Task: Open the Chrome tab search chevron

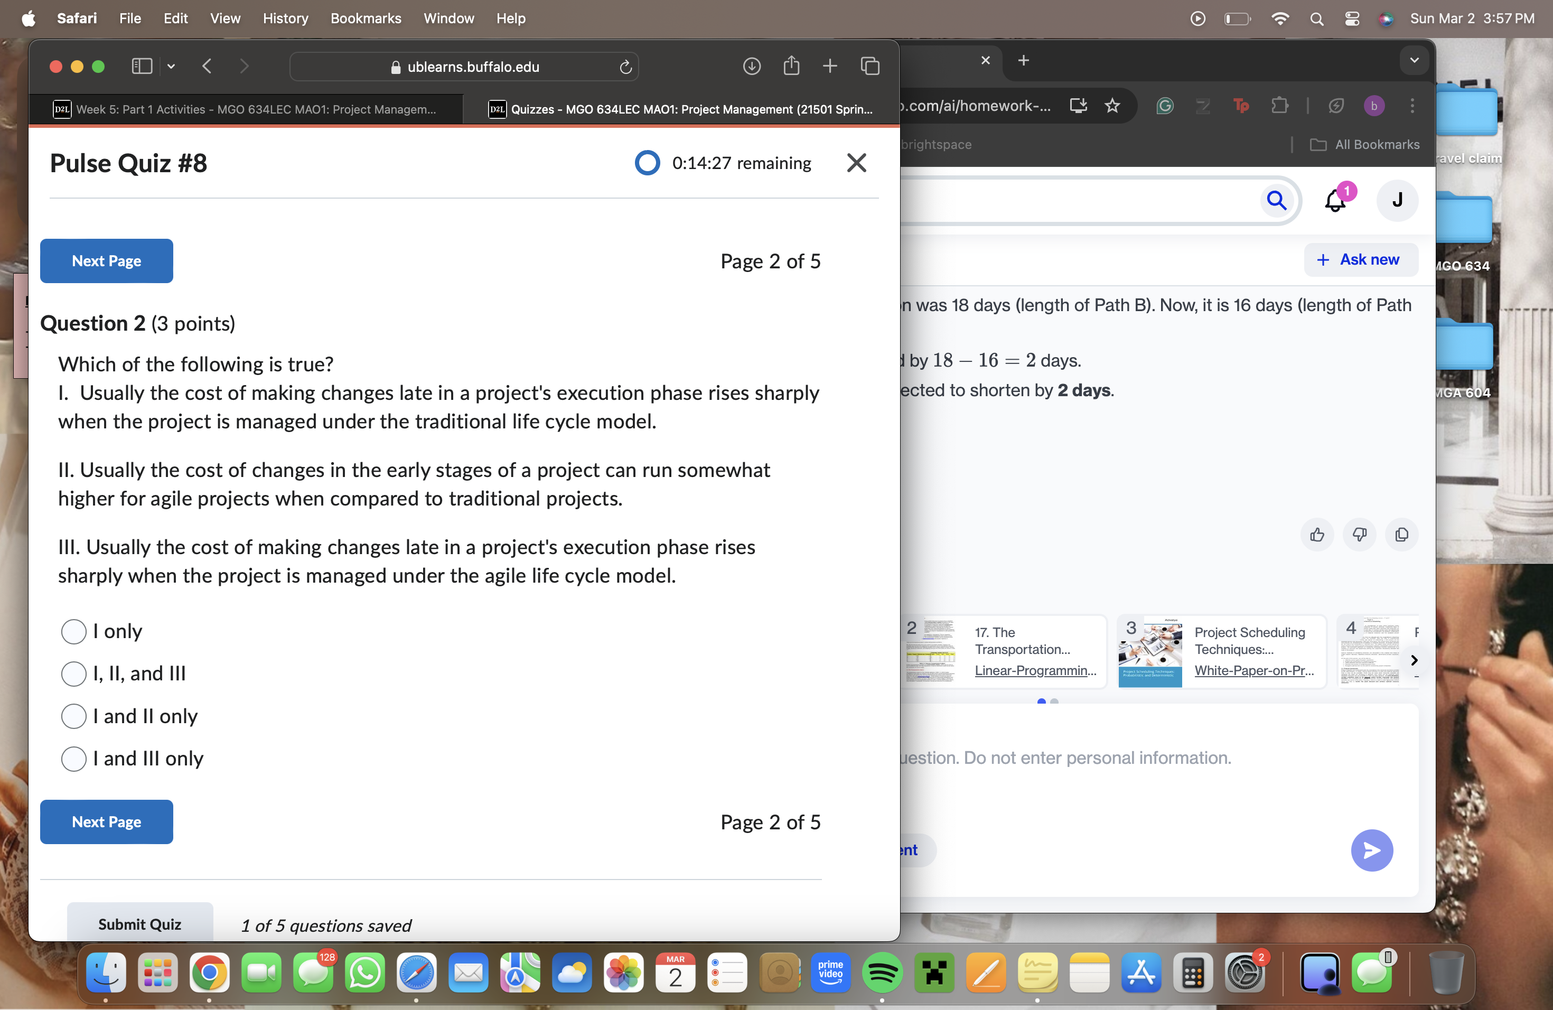Action: coord(1414,60)
